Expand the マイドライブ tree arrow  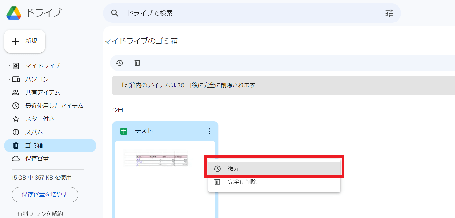[9, 66]
